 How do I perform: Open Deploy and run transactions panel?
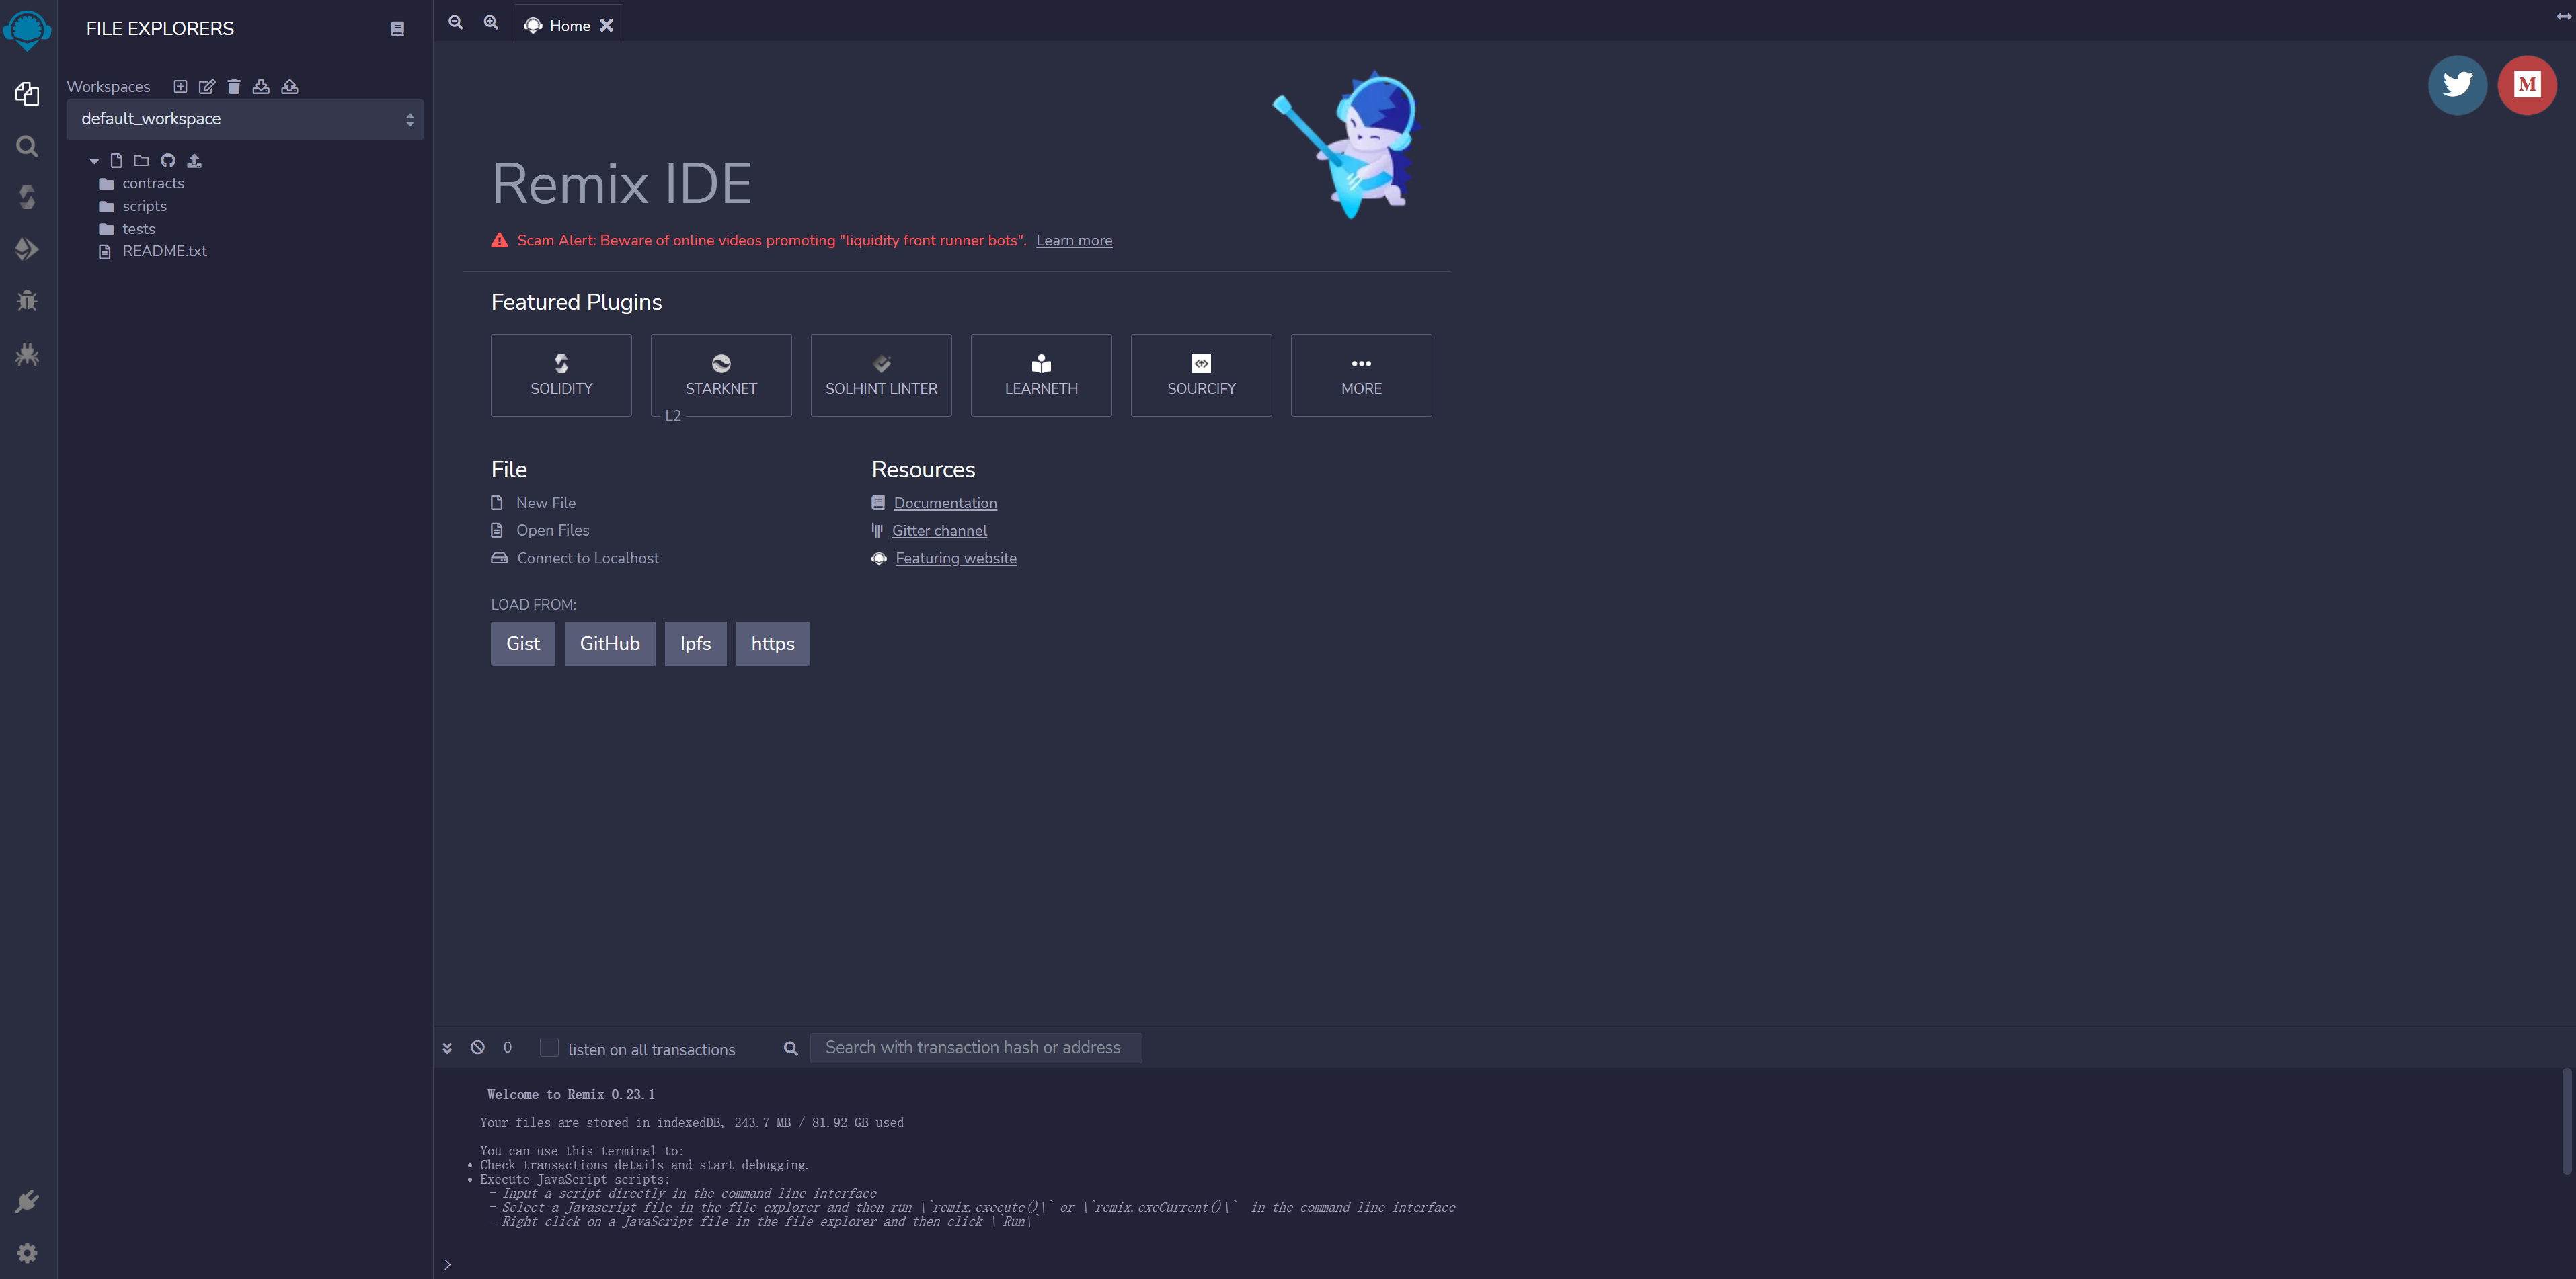coord(27,249)
